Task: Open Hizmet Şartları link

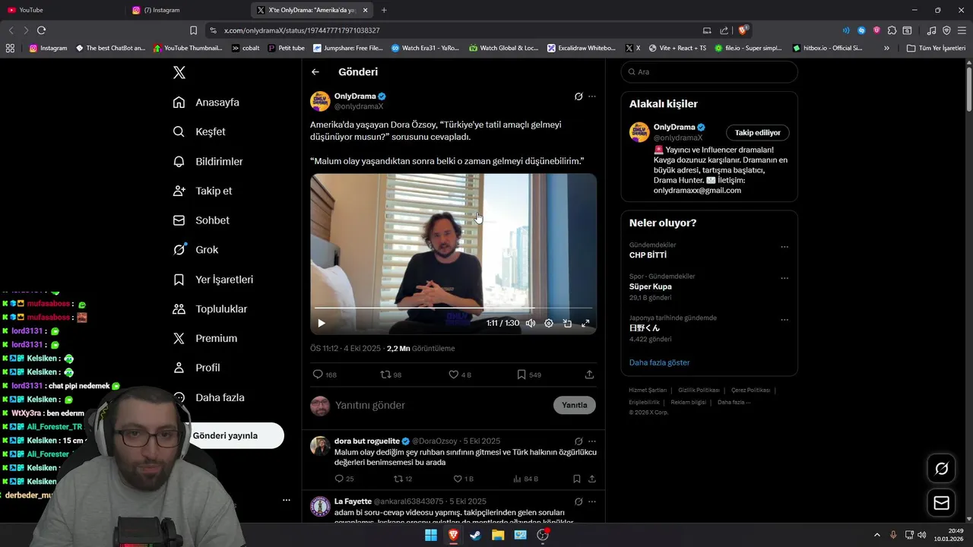Action: click(x=648, y=390)
